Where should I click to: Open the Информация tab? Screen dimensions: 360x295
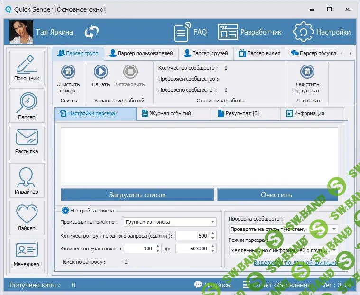pos(313,113)
